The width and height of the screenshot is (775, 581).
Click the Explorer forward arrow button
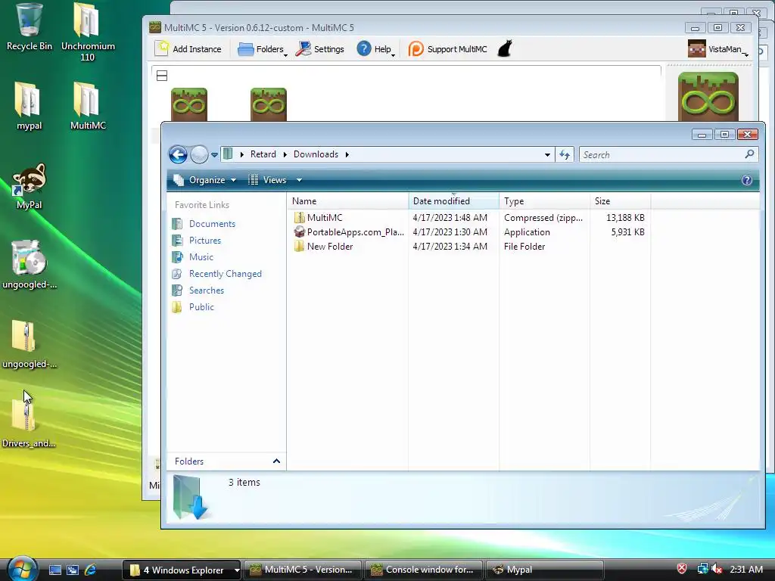pyautogui.click(x=199, y=154)
